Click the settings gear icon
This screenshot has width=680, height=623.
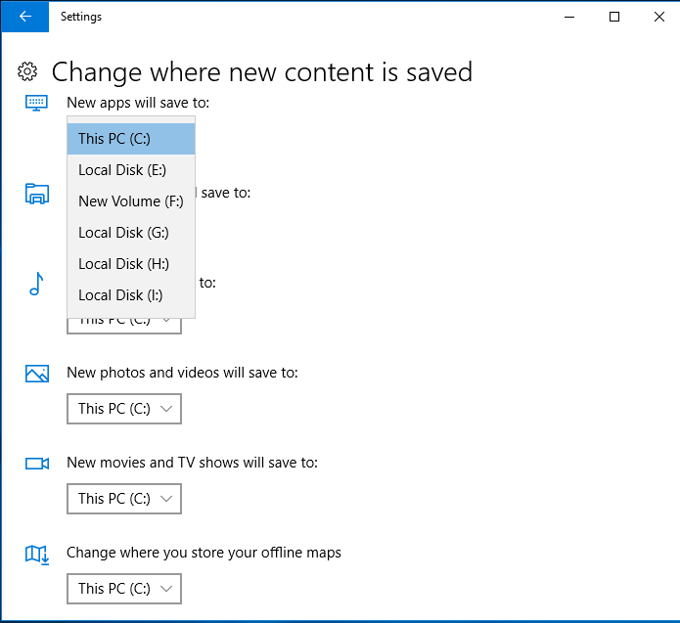pyautogui.click(x=27, y=71)
